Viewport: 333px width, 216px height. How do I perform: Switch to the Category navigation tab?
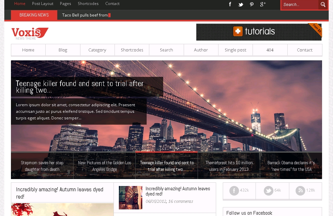(x=97, y=50)
